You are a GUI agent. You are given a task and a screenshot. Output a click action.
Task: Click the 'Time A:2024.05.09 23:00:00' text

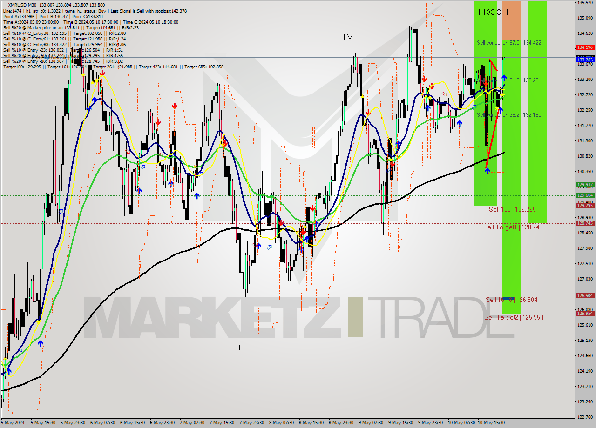click(31, 22)
